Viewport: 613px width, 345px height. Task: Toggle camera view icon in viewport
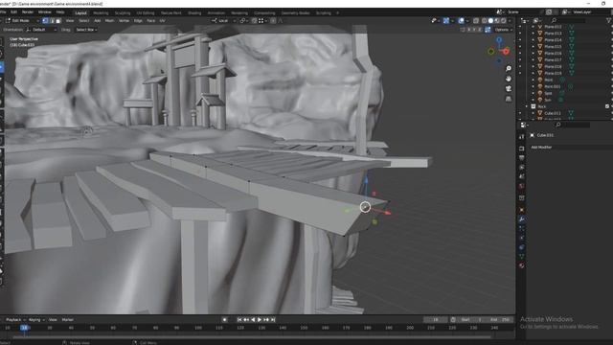tap(509, 89)
